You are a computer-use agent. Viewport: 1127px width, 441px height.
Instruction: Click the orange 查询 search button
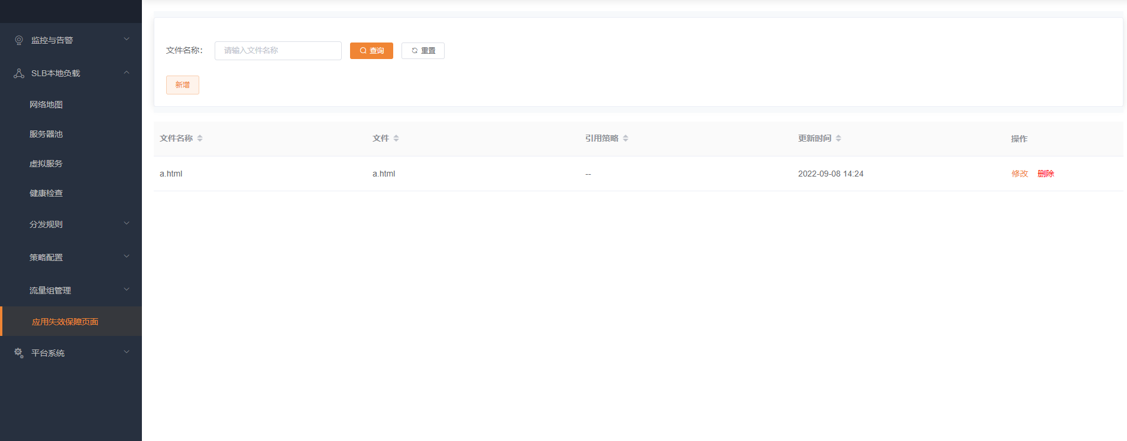[x=371, y=51]
